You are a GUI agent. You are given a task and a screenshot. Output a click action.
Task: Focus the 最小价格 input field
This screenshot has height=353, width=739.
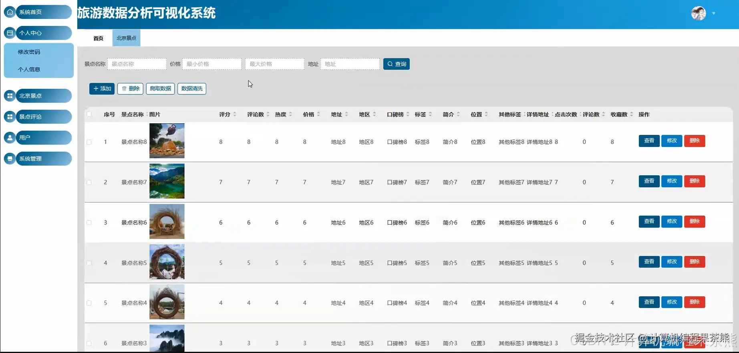[x=212, y=64]
